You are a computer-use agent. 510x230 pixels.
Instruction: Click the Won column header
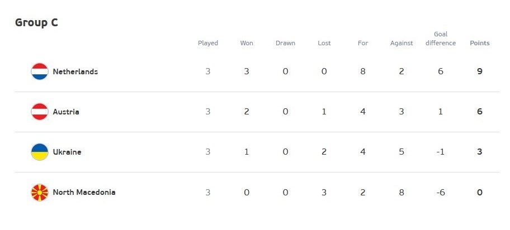click(247, 43)
